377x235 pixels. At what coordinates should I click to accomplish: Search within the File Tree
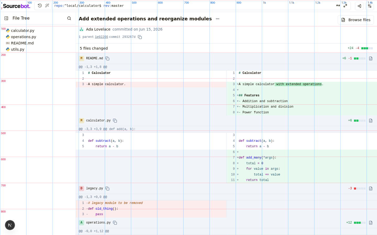click(x=69, y=18)
